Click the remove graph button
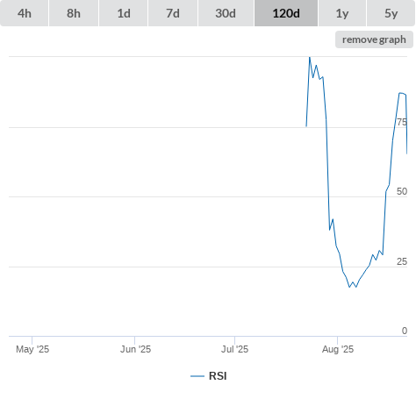The width and height of the screenshot is (416, 399). point(374,39)
